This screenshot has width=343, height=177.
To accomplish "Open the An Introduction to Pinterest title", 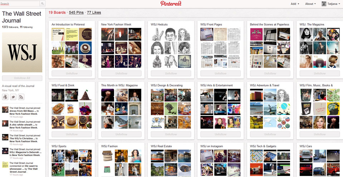I will pyautogui.click(x=68, y=24).
